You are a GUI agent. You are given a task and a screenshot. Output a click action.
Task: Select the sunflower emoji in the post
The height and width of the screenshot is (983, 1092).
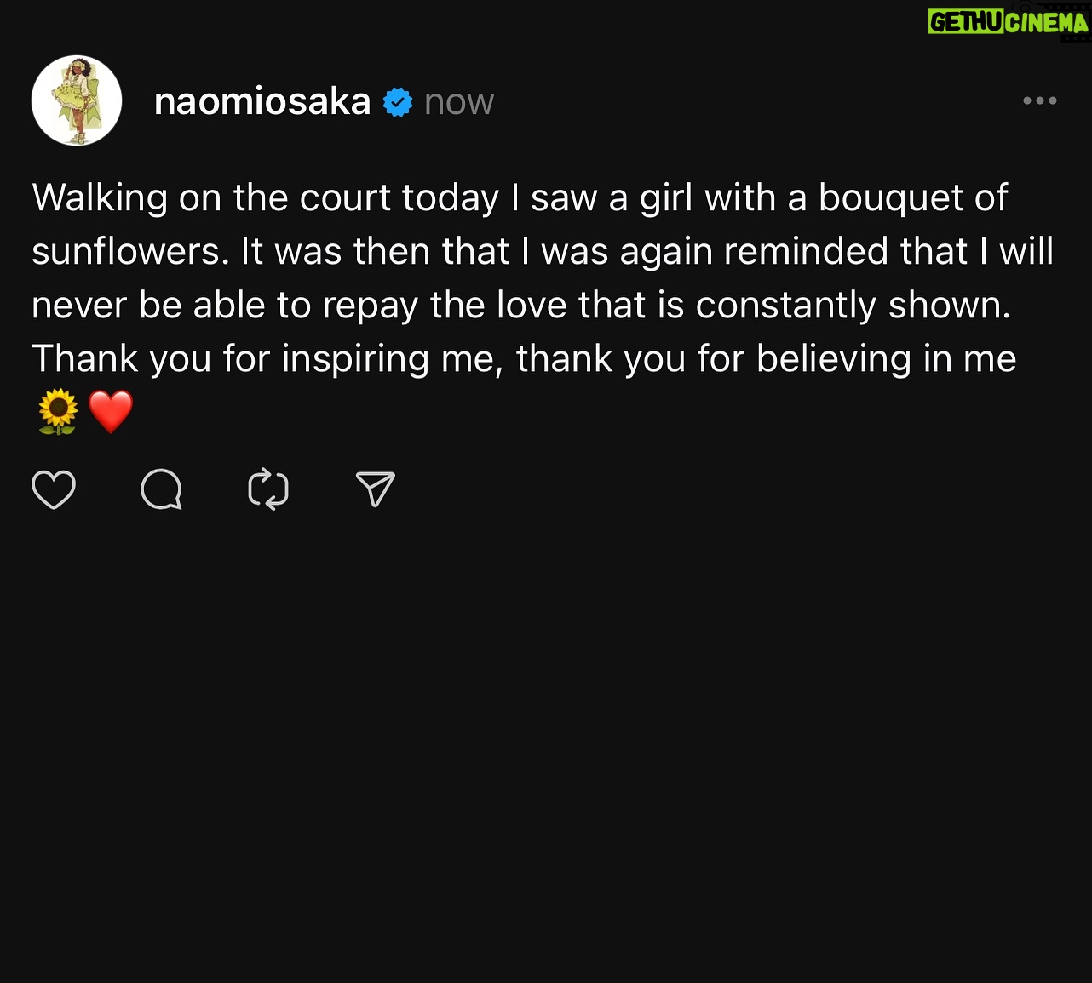(58, 412)
